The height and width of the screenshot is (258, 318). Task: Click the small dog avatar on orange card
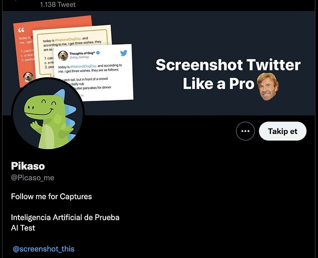[28, 76]
